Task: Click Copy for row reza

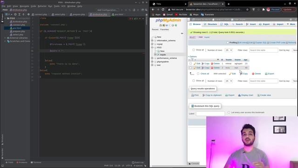Action: pos(205,68)
